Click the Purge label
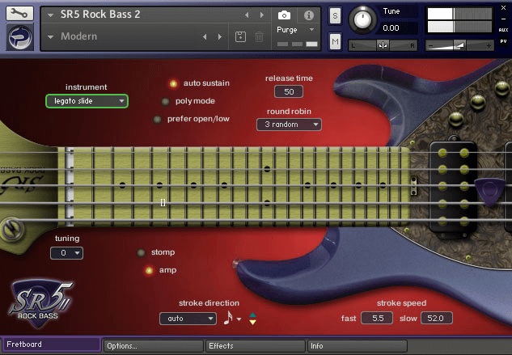The image size is (512, 355). tap(286, 30)
